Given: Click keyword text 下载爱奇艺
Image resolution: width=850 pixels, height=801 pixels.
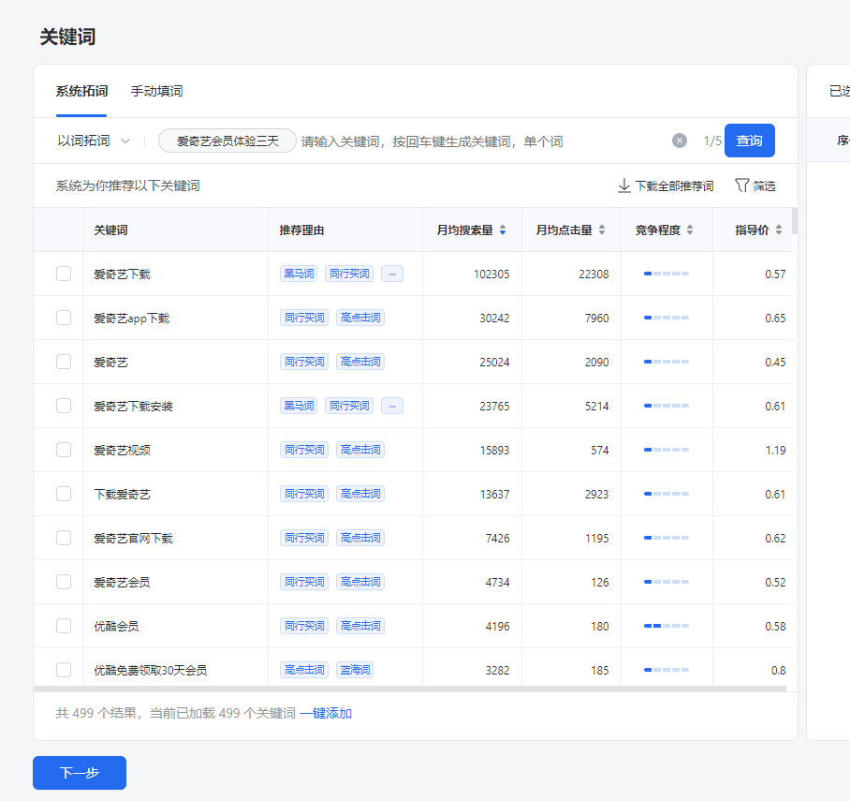Looking at the screenshot, I should [x=122, y=495].
